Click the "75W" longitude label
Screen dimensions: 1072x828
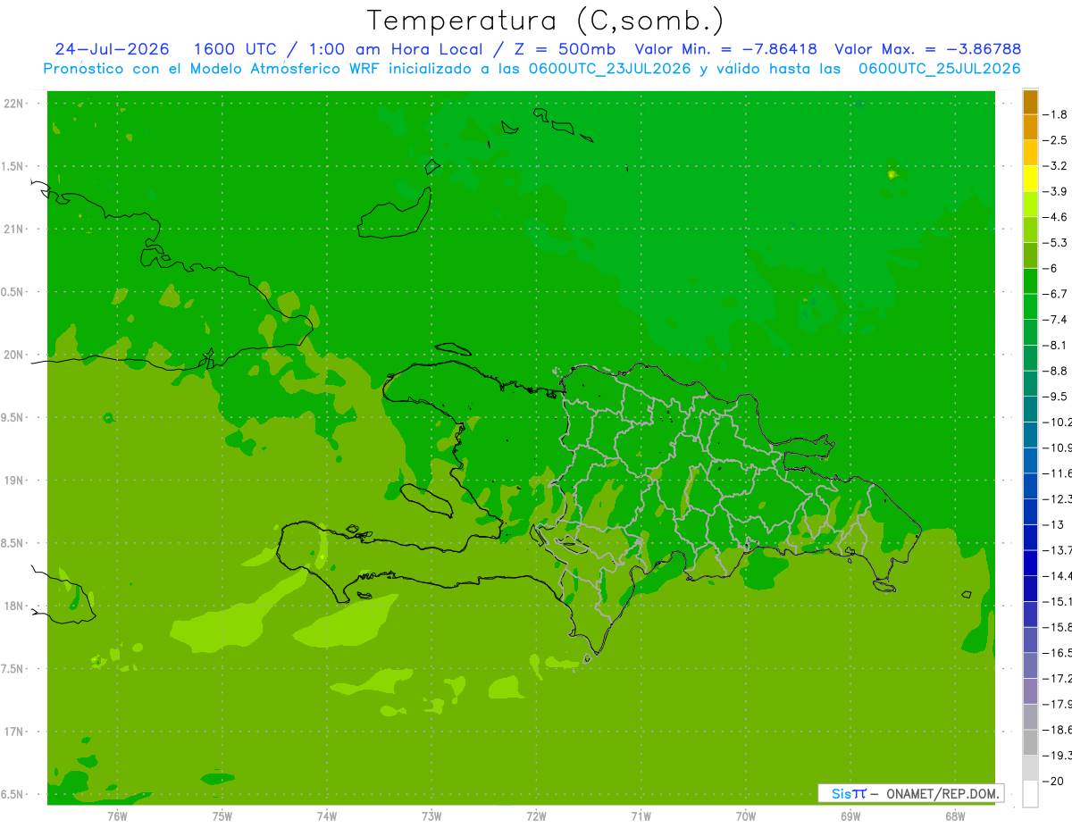point(222,816)
